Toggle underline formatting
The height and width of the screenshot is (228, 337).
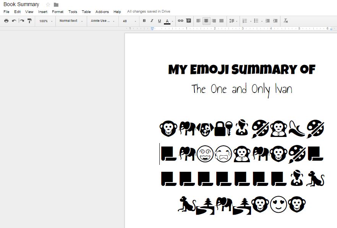[x=159, y=21]
